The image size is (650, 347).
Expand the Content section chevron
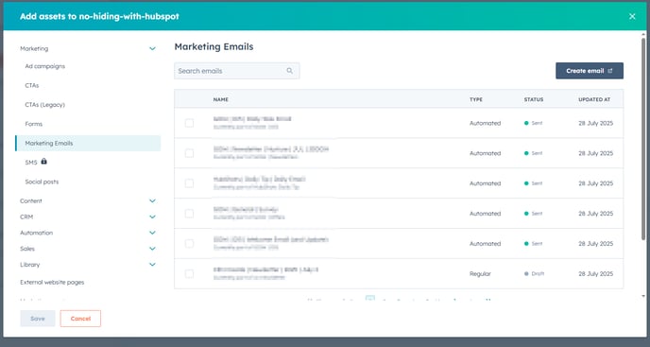[x=152, y=200]
